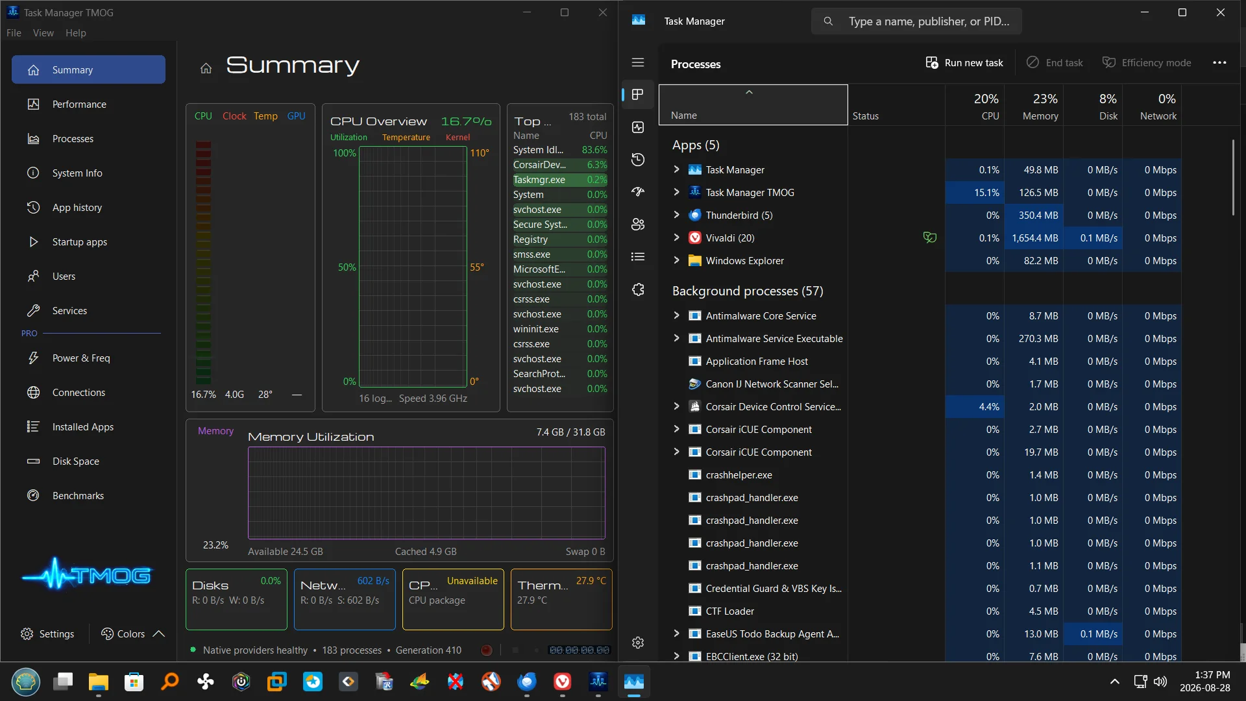Toggle the GPU legend label above the meter
1246x701 pixels.
click(297, 116)
